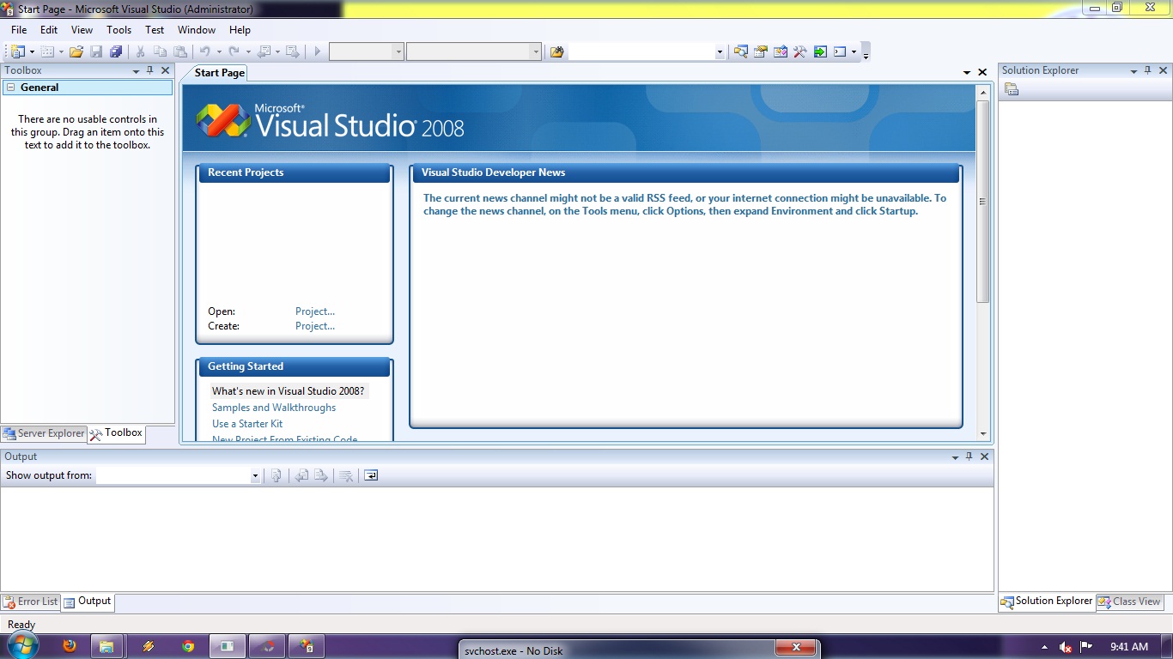Open the Object Browser toolbar icon
1173x659 pixels.
(780, 51)
